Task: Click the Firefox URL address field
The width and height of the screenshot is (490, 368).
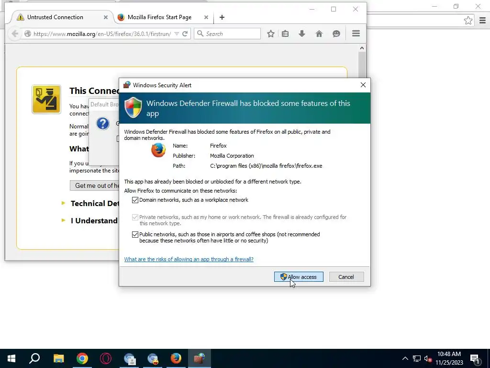Action: click(x=102, y=34)
